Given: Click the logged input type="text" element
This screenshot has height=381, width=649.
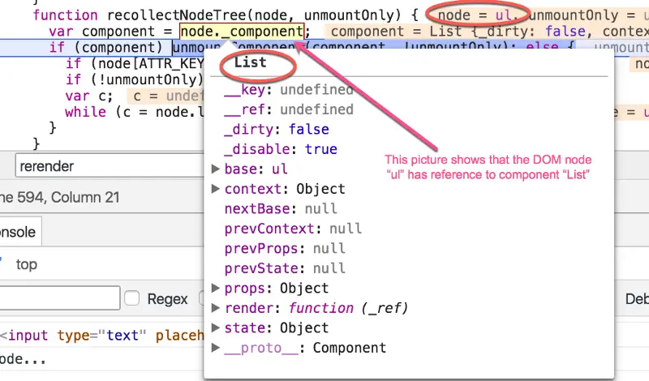Looking at the screenshot, I should [102, 335].
